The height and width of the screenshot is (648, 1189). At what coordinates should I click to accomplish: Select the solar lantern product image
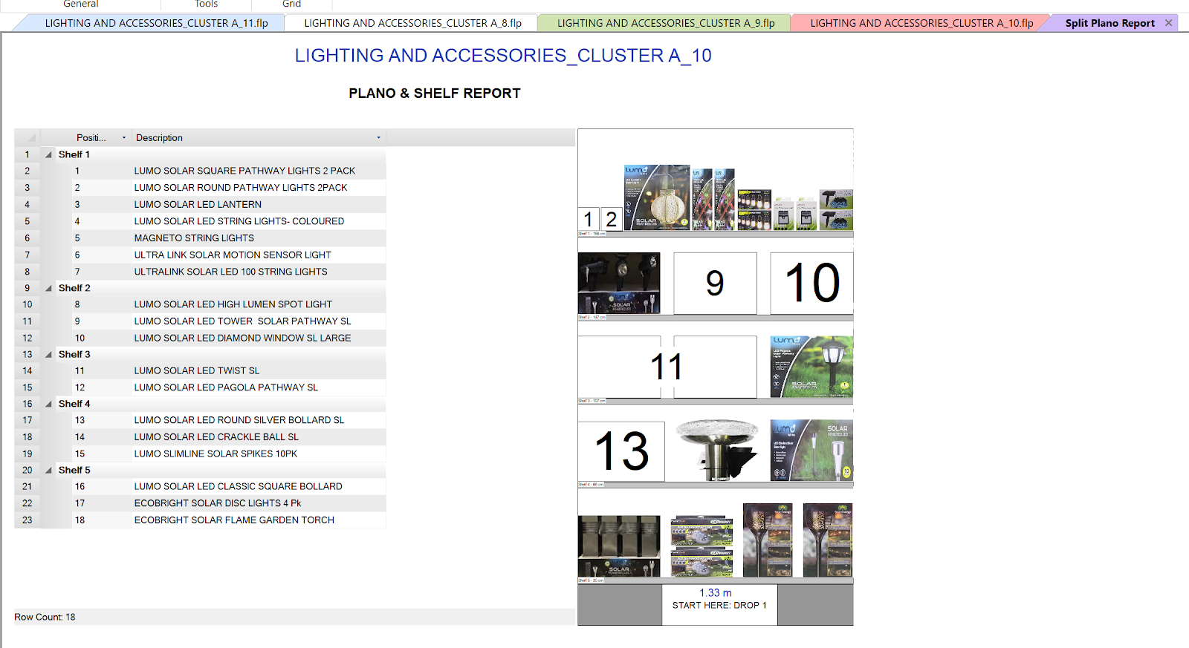[x=657, y=197]
